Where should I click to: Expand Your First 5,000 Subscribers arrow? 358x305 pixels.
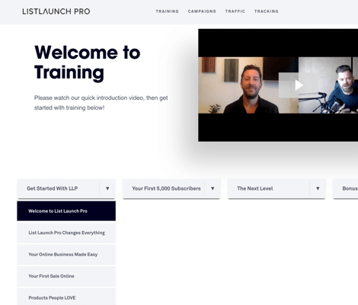tap(213, 188)
